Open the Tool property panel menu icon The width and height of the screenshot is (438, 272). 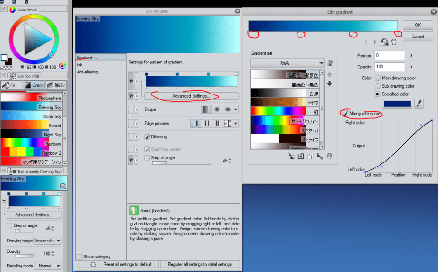4,170
